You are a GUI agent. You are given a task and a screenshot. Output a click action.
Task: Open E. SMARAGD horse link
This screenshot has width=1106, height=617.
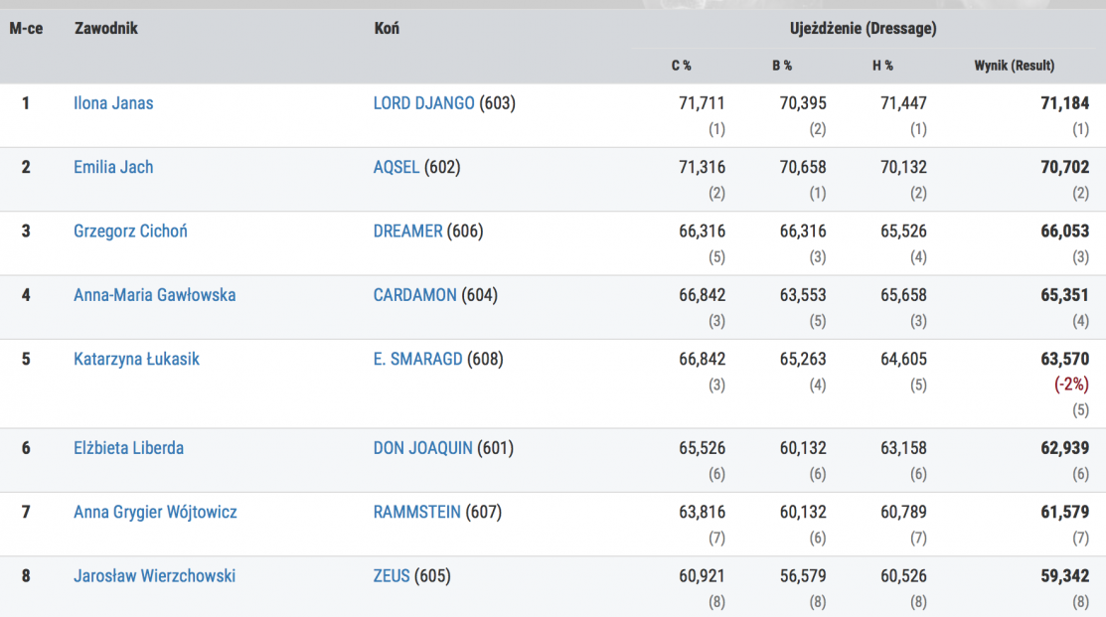pos(417,359)
